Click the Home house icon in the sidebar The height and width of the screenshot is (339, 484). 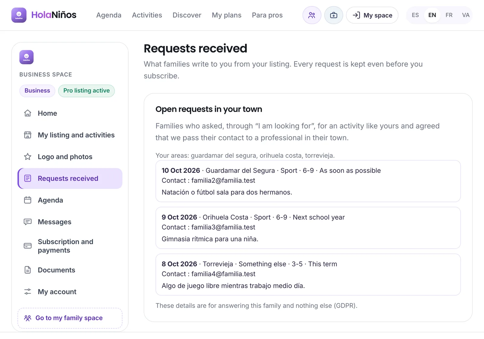coord(28,113)
